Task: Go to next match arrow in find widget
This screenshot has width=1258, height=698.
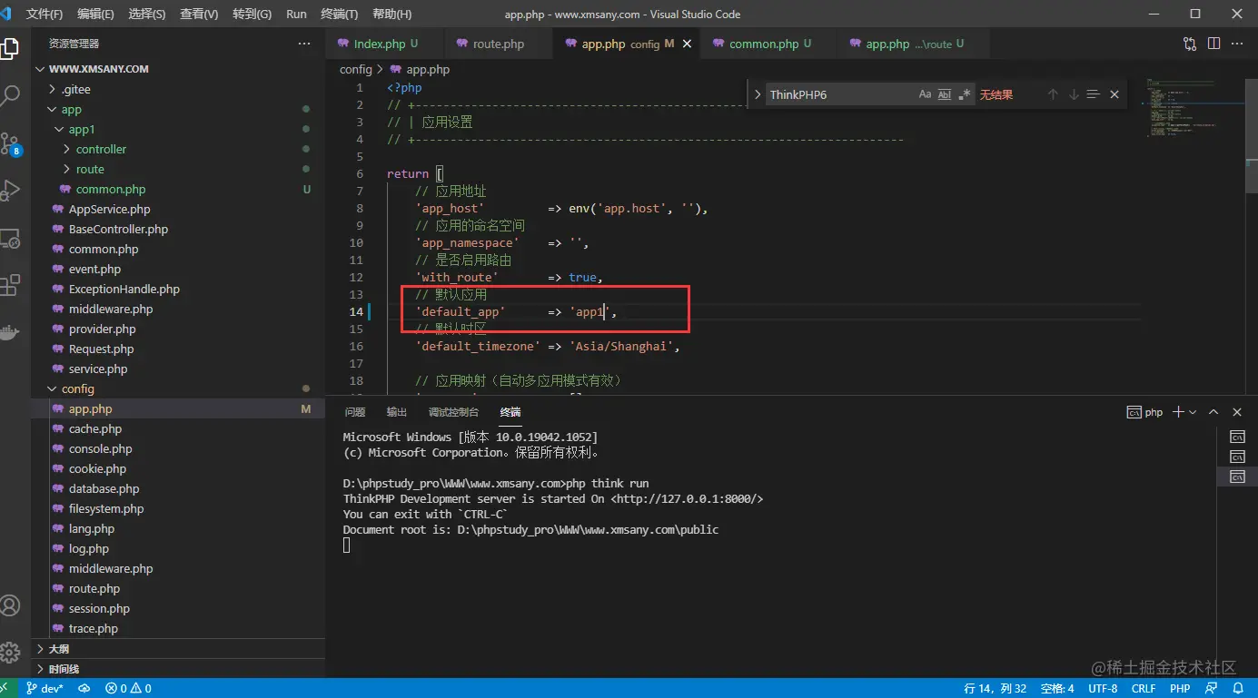Action: click(x=1073, y=94)
